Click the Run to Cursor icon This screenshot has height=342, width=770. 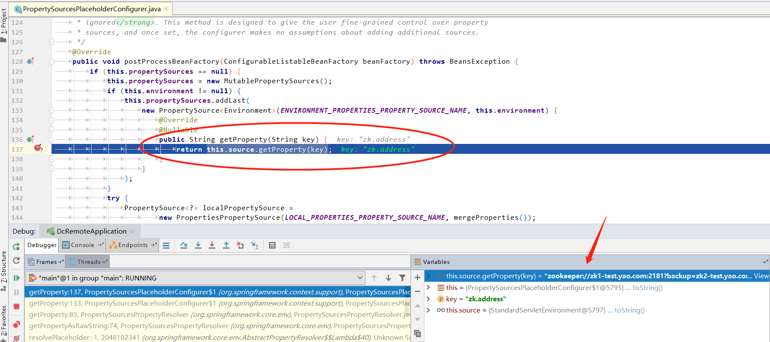(255, 245)
